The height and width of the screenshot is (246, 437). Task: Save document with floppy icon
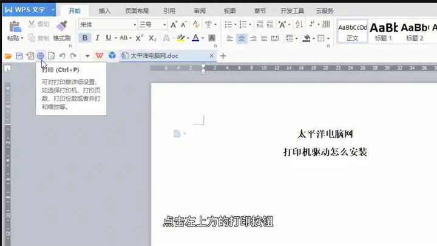(x=19, y=56)
